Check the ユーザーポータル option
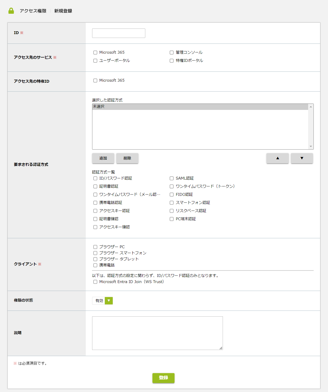This screenshot has height=392, width=328. pos(95,61)
